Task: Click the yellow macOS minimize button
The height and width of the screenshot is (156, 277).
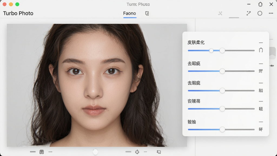Action: coord(11,4)
